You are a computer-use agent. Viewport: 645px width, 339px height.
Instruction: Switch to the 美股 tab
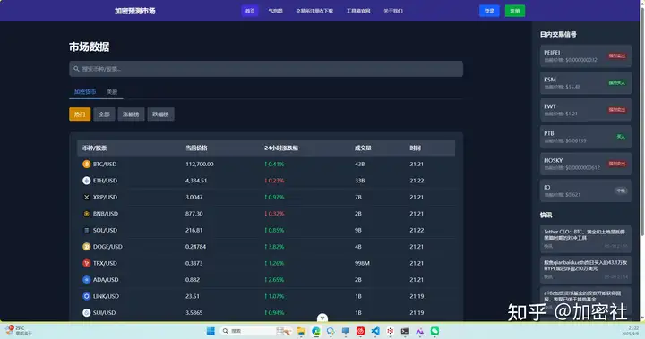pos(112,91)
